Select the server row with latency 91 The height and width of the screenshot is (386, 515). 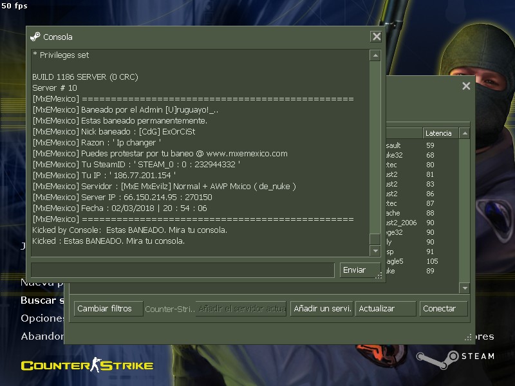click(422, 252)
